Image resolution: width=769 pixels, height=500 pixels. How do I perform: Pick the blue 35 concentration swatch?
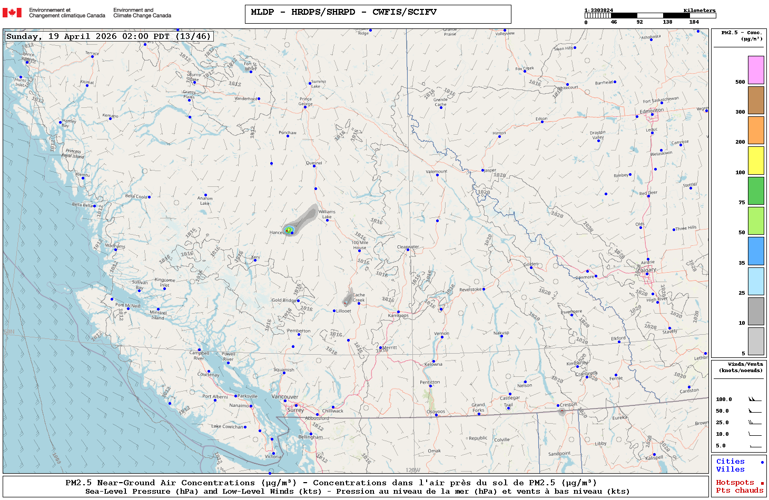(756, 251)
